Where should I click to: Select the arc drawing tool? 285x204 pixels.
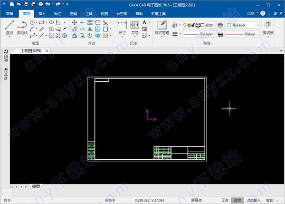coord(32,29)
